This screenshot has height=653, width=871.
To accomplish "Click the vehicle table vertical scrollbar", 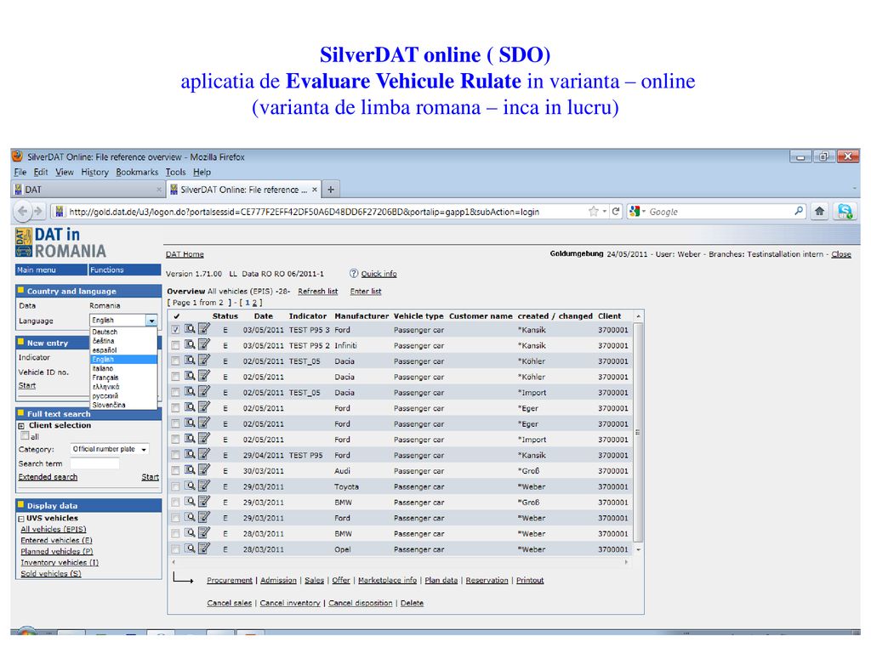I will tap(638, 432).
